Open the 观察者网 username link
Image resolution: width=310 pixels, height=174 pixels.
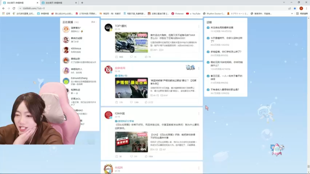(120, 68)
